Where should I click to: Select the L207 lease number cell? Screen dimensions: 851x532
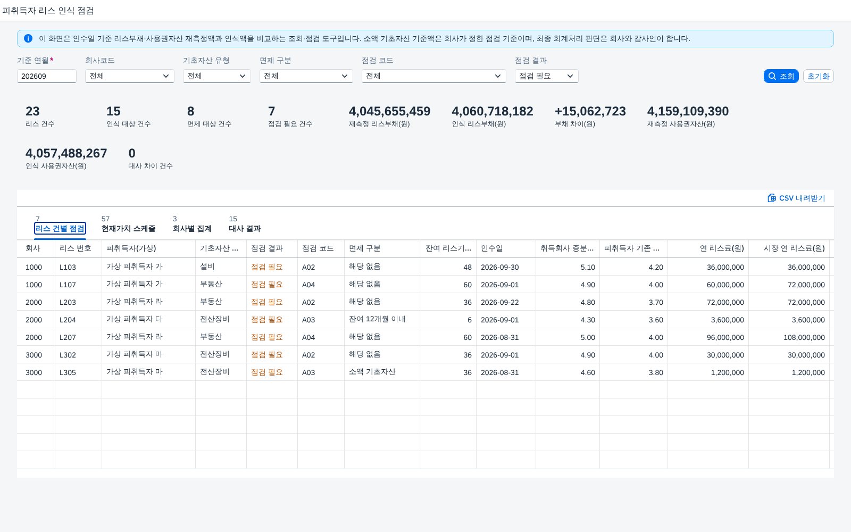pyautogui.click(x=79, y=337)
